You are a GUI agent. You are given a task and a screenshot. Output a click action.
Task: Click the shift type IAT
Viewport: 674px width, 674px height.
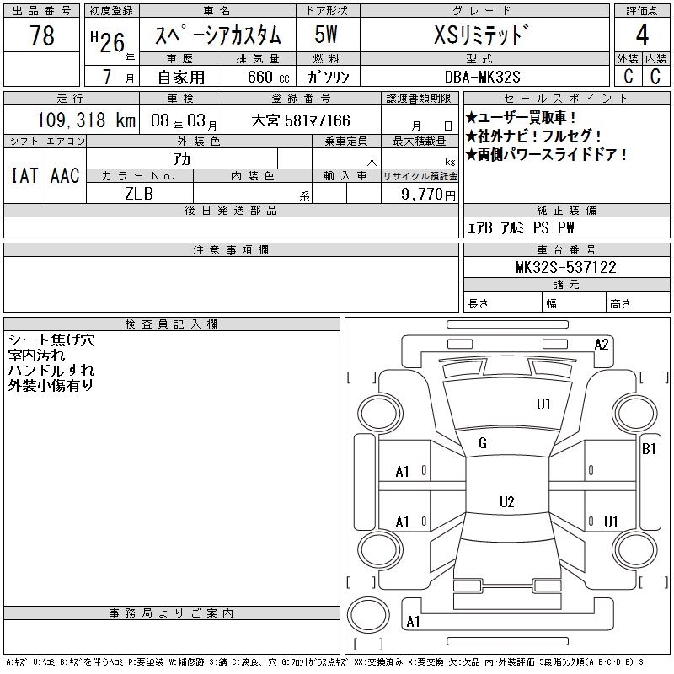pyautogui.click(x=24, y=176)
